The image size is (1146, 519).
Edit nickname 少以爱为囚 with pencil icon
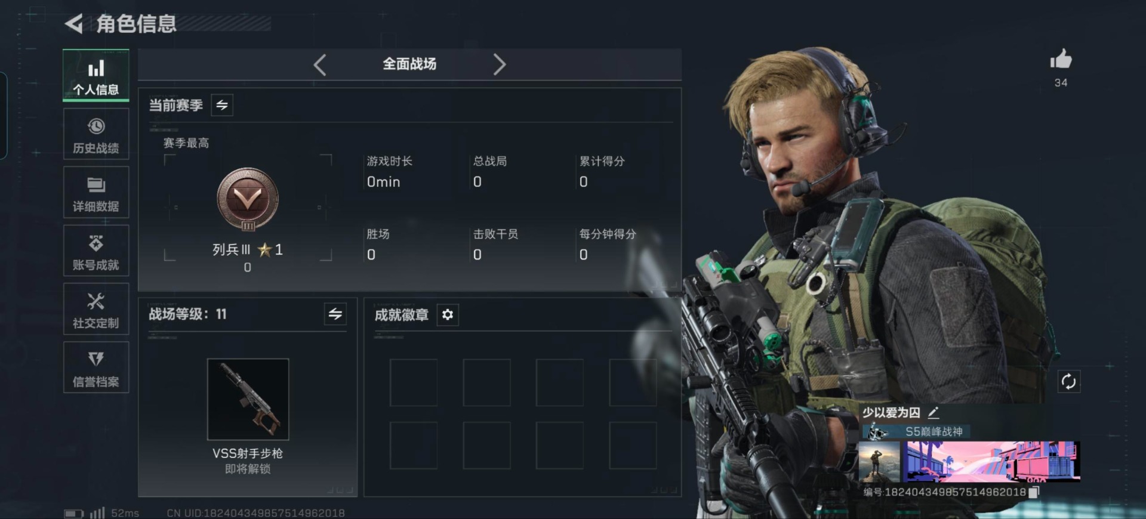pyautogui.click(x=934, y=412)
